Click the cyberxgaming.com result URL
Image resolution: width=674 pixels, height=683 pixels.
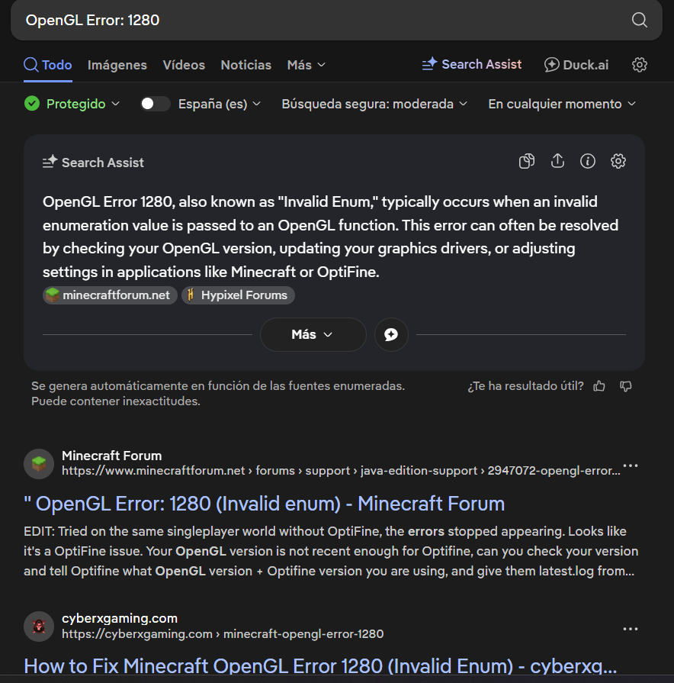tap(223, 634)
